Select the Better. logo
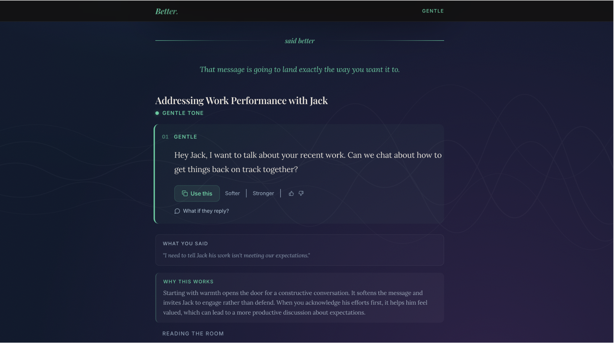Viewport: 614px width, 345px height. pyautogui.click(x=166, y=11)
